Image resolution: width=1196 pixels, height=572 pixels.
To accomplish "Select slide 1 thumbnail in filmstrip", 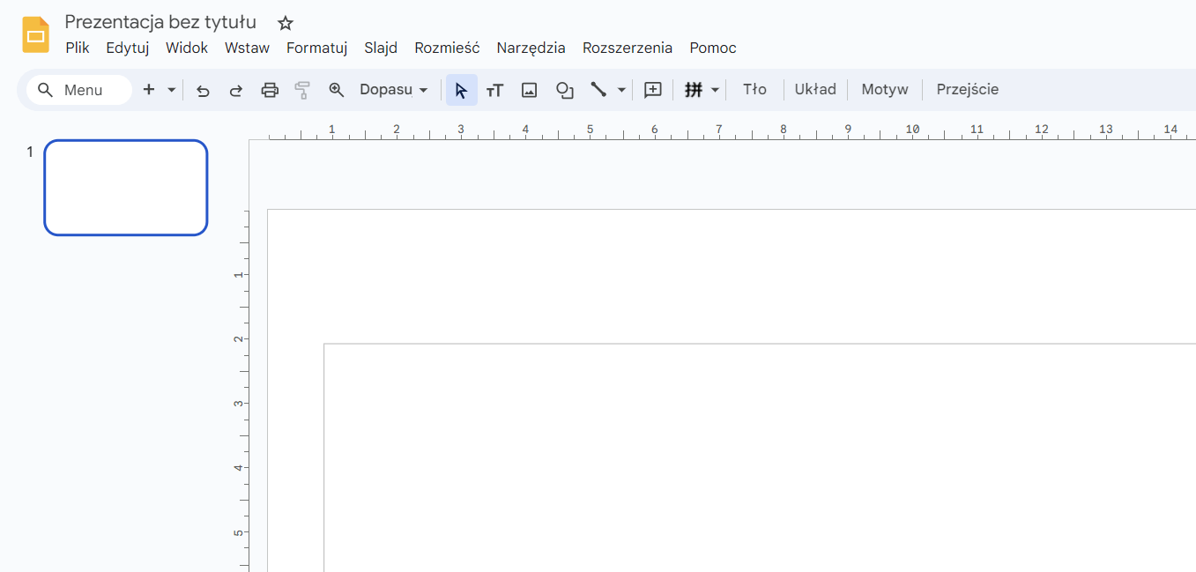I will click(x=126, y=188).
